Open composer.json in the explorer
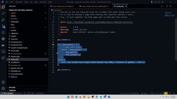This screenshot has height=99, width=177. click(x=16, y=42)
